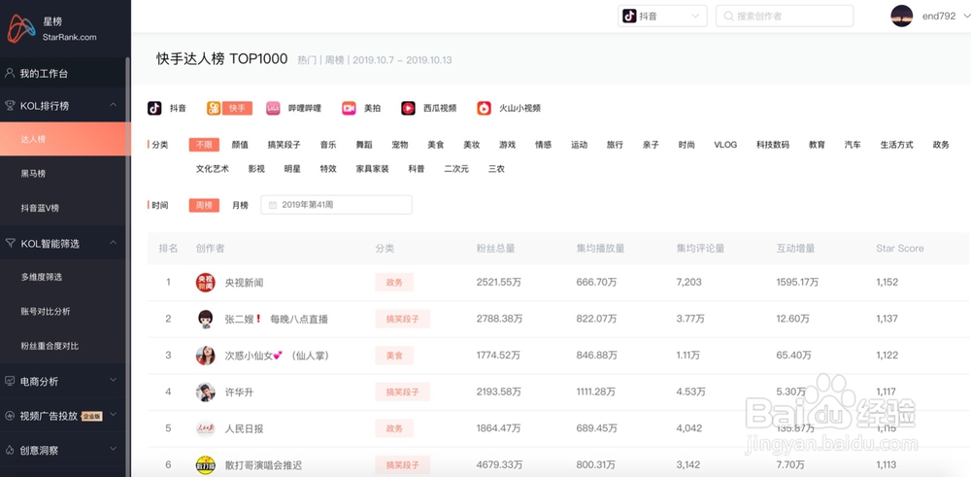Click the StarRank logo icon
This screenshot has height=477, width=971.
[21, 28]
